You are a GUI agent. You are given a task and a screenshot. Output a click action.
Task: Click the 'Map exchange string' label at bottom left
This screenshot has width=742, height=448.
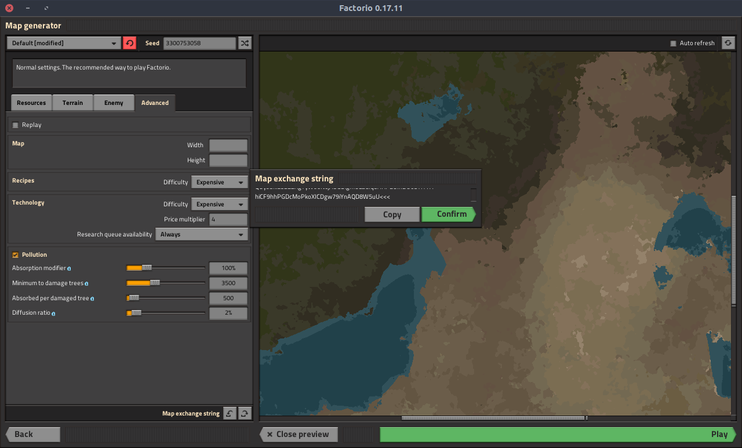click(191, 413)
